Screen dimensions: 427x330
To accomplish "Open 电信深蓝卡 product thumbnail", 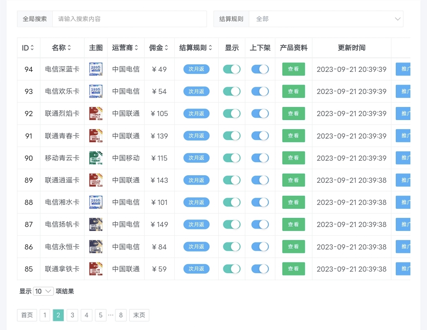I will (96, 69).
